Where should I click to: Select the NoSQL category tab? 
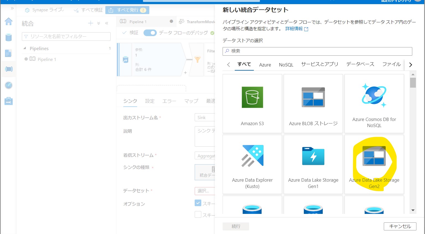[286, 65]
